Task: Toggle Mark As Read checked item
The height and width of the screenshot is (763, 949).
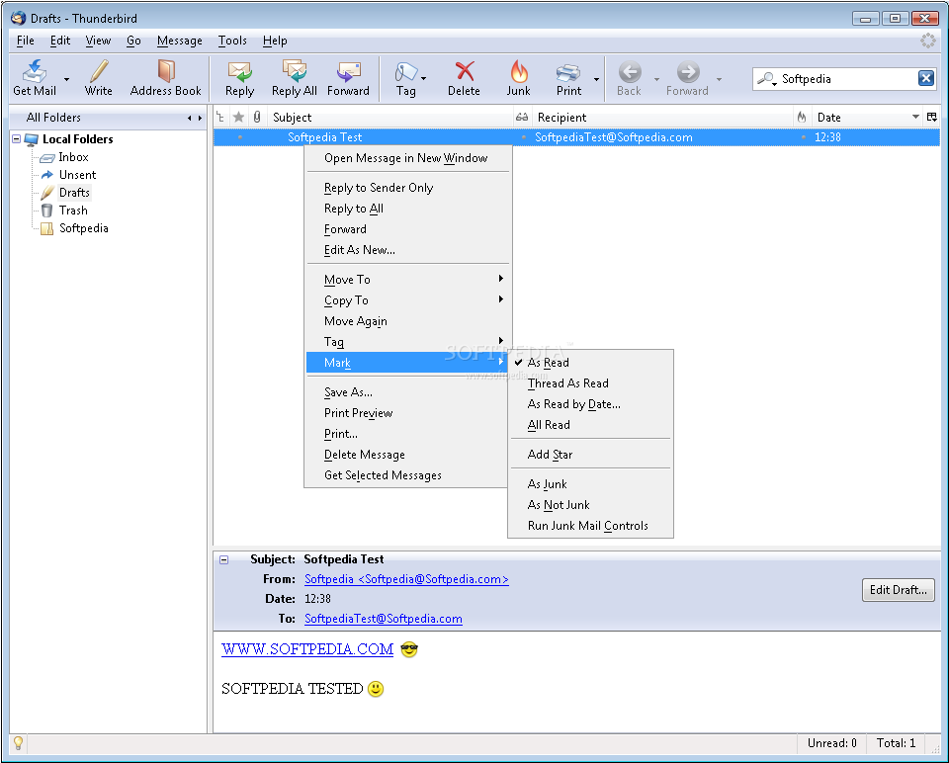Action: (590, 363)
